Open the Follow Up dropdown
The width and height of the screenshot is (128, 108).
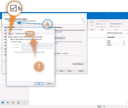pos(101,27)
